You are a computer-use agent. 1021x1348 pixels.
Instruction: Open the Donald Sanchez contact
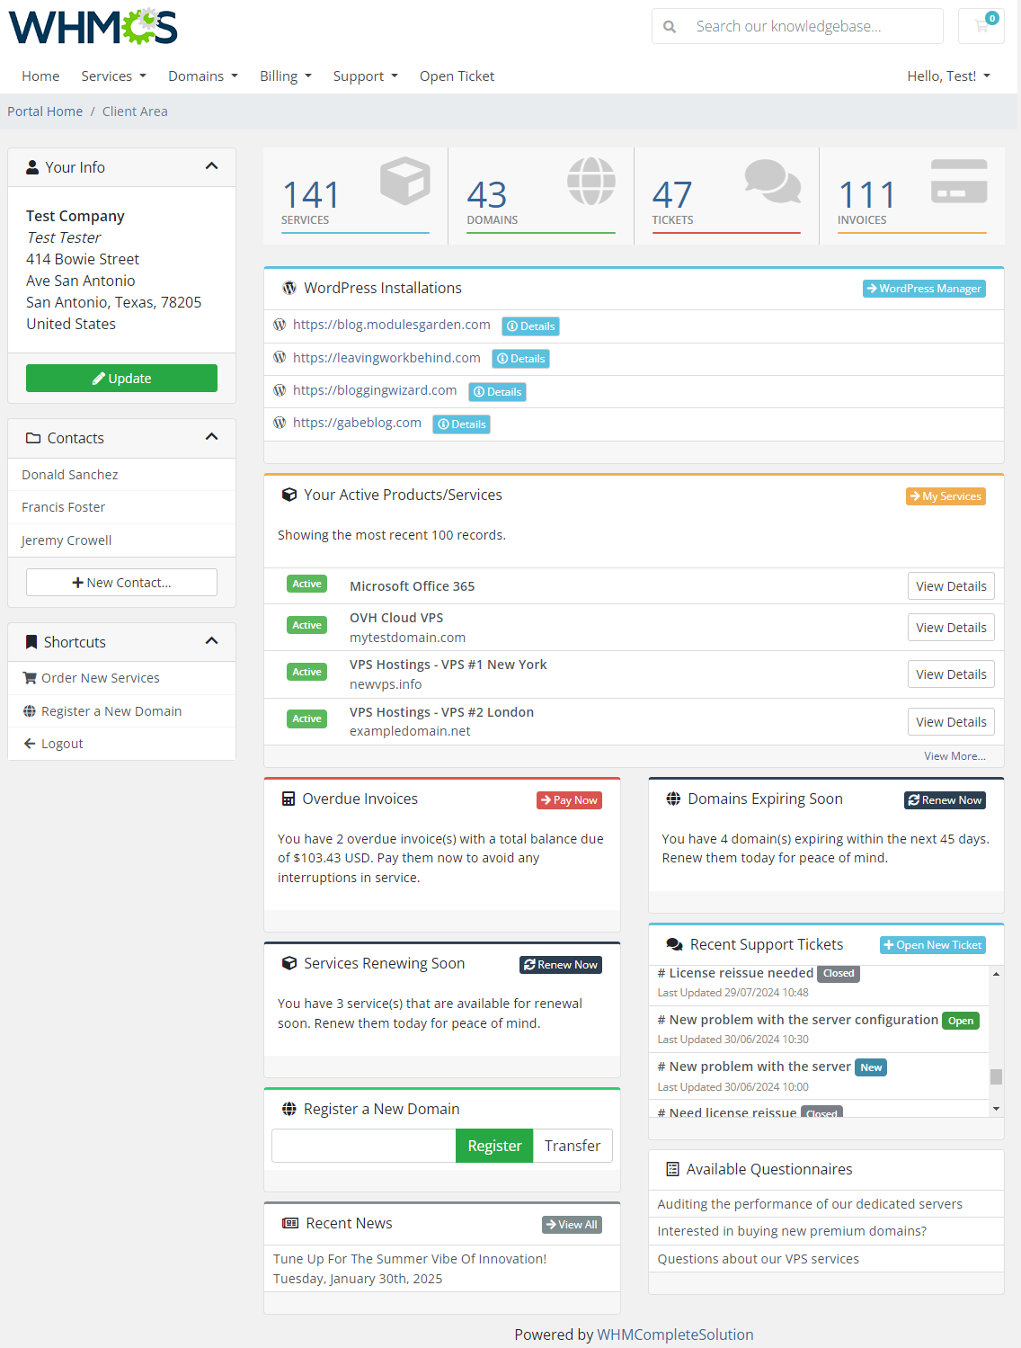(x=70, y=474)
